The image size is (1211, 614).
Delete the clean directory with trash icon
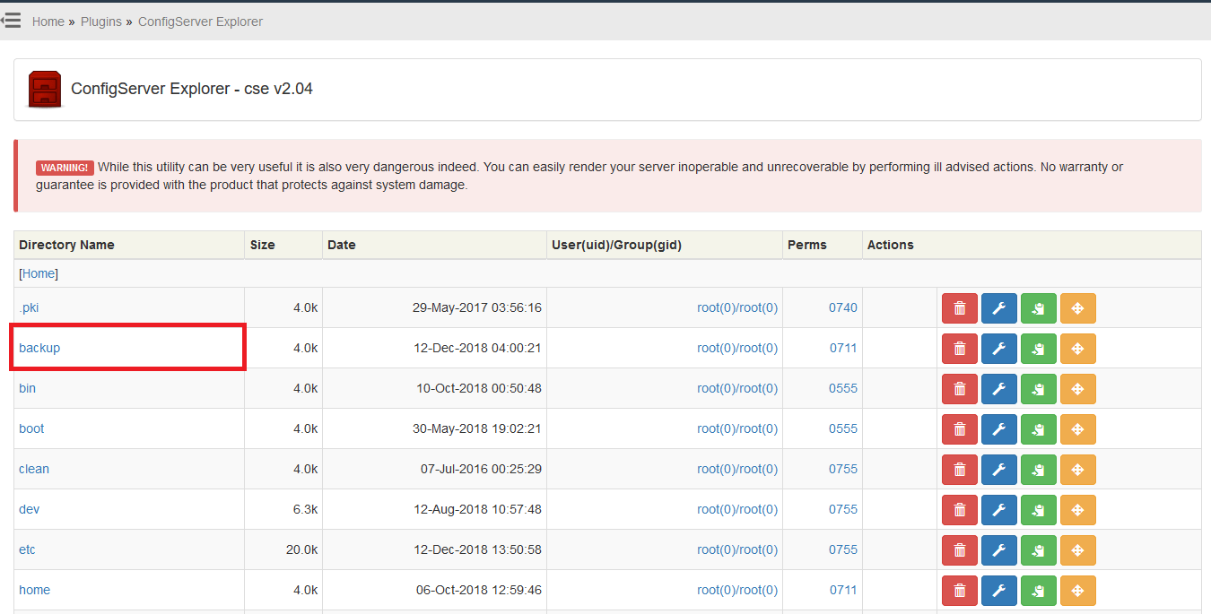pyautogui.click(x=960, y=470)
